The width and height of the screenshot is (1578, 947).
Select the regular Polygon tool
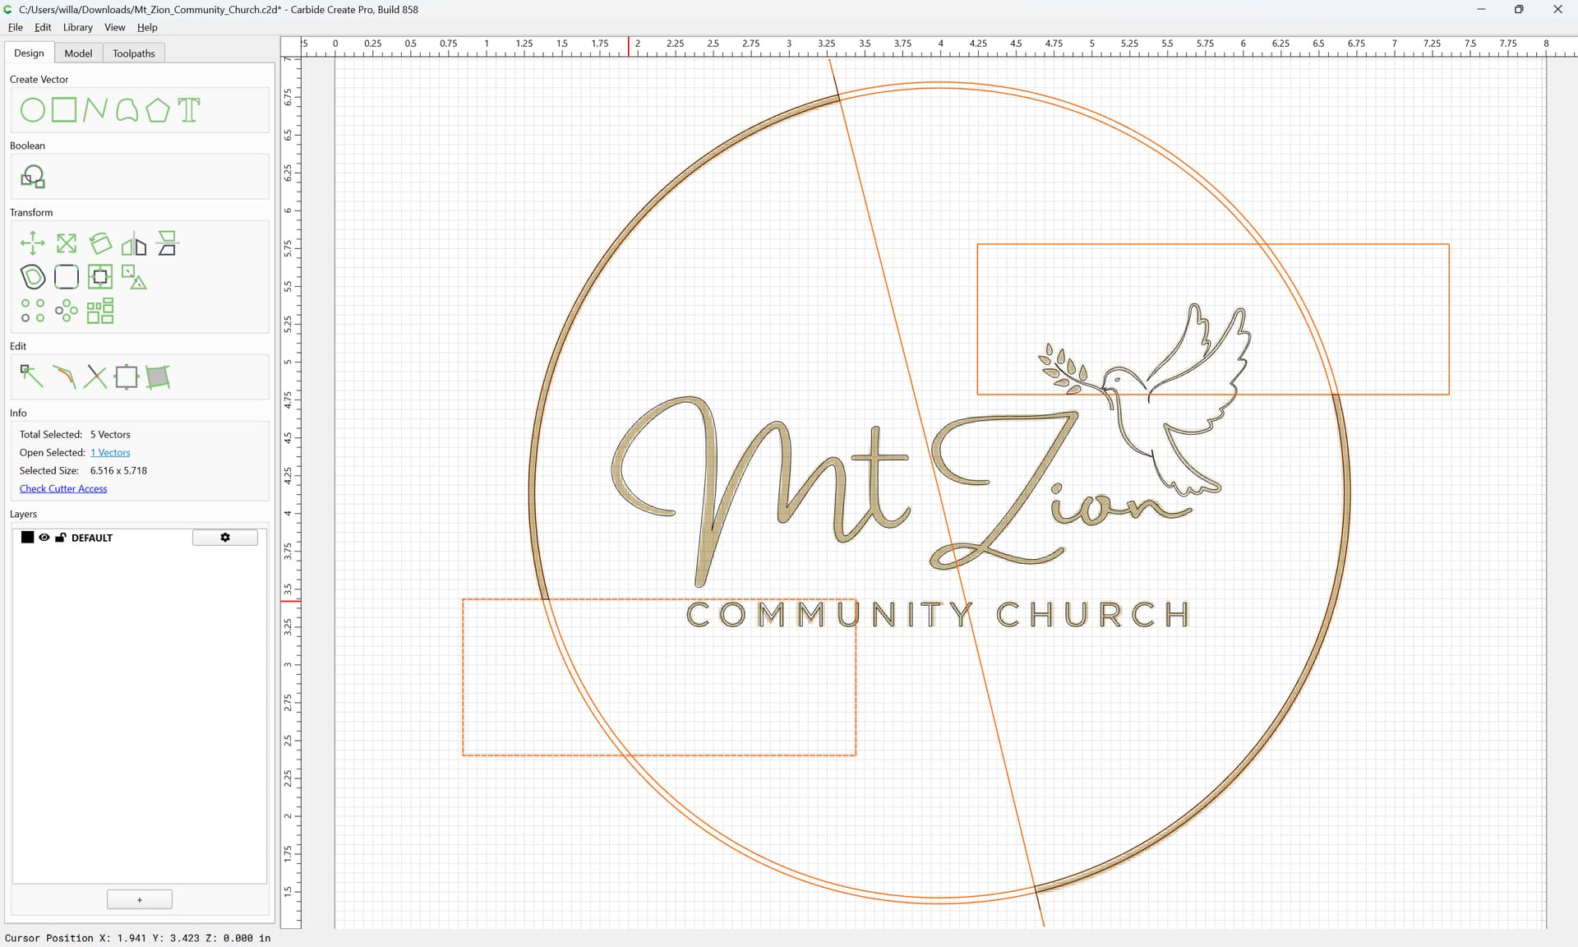pyautogui.click(x=158, y=110)
